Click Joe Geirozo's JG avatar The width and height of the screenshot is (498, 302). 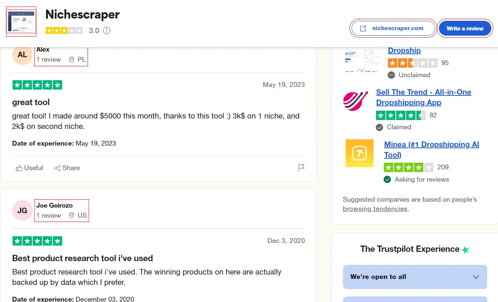point(22,211)
